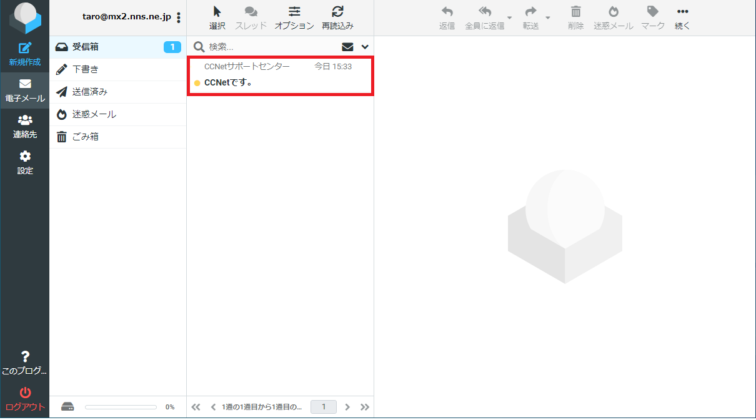The image size is (756, 420).
Task: Click the ログアウト power icon
Action: pyautogui.click(x=25, y=393)
